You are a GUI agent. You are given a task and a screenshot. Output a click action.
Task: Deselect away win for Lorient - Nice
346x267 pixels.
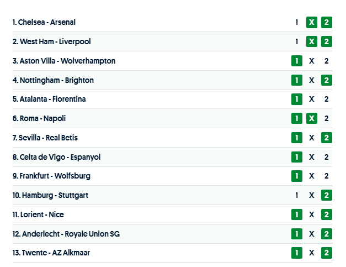point(327,214)
